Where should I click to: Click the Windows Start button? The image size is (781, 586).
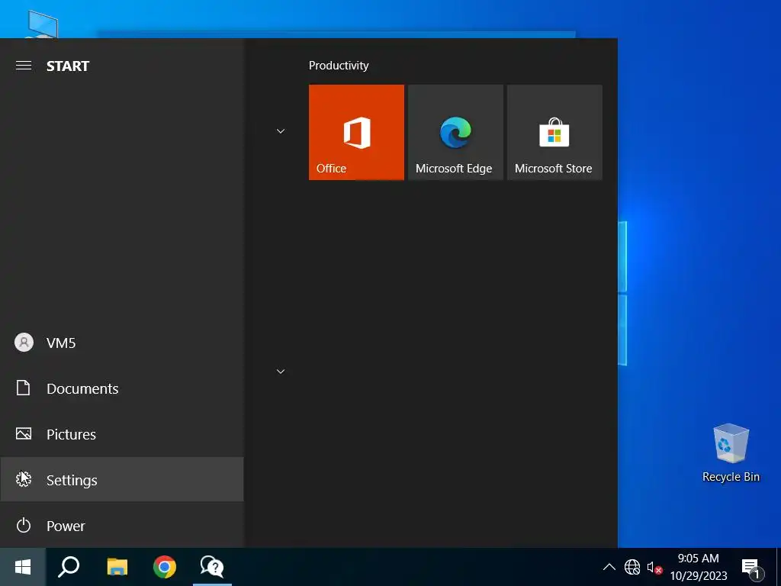[23, 567]
